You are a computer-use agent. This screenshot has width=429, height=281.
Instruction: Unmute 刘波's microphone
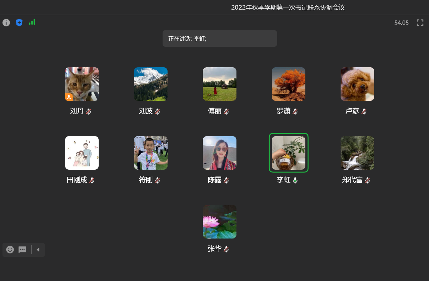tap(157, 111)
